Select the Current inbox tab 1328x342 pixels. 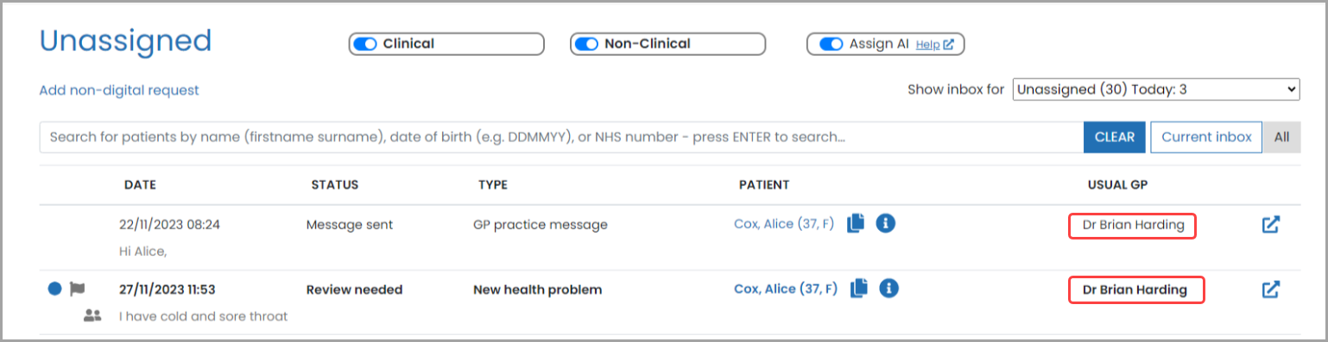tap(1206, 137)
